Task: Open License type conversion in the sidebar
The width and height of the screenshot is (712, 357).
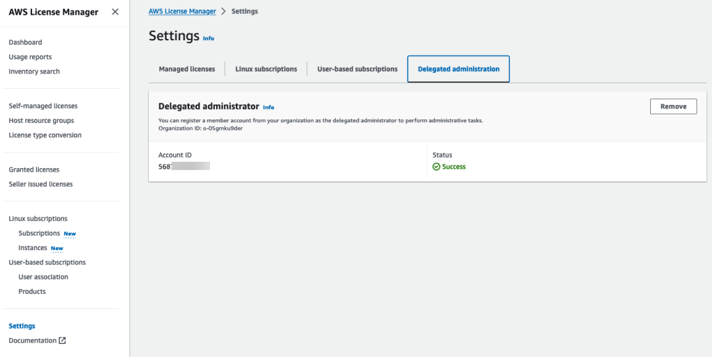Action: point(45,135)
